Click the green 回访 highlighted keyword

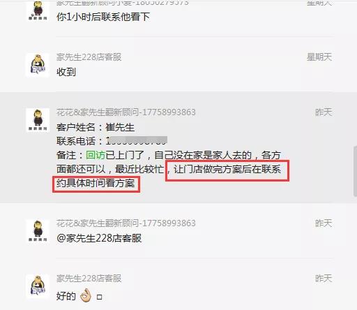(96, 155)
